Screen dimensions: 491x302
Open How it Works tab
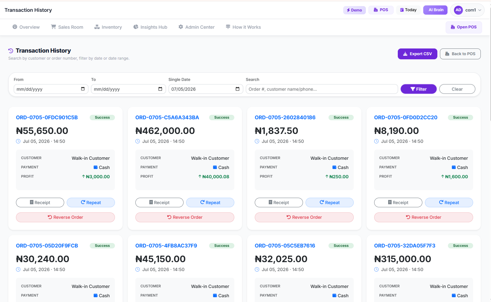point(243,27)
